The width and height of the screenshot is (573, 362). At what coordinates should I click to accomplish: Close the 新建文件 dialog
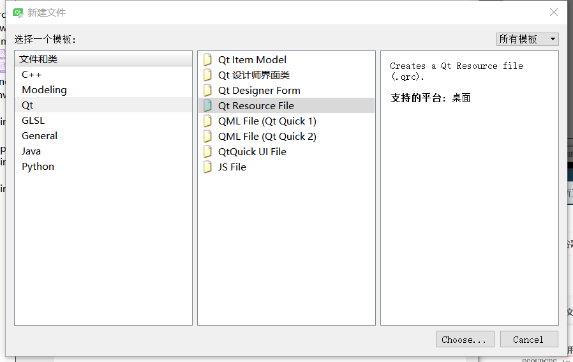point(554,12)
